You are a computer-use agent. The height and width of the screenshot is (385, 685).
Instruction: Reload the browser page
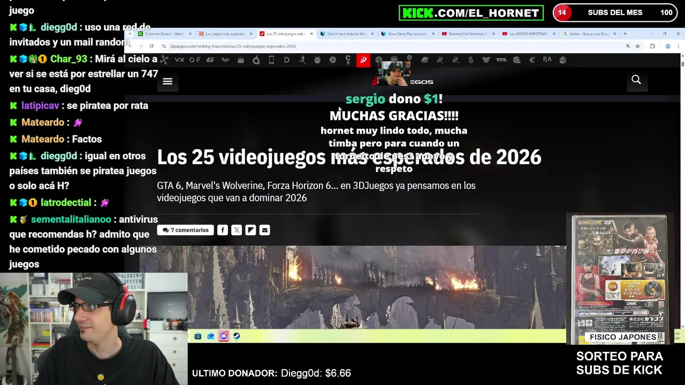click(151, 46)
